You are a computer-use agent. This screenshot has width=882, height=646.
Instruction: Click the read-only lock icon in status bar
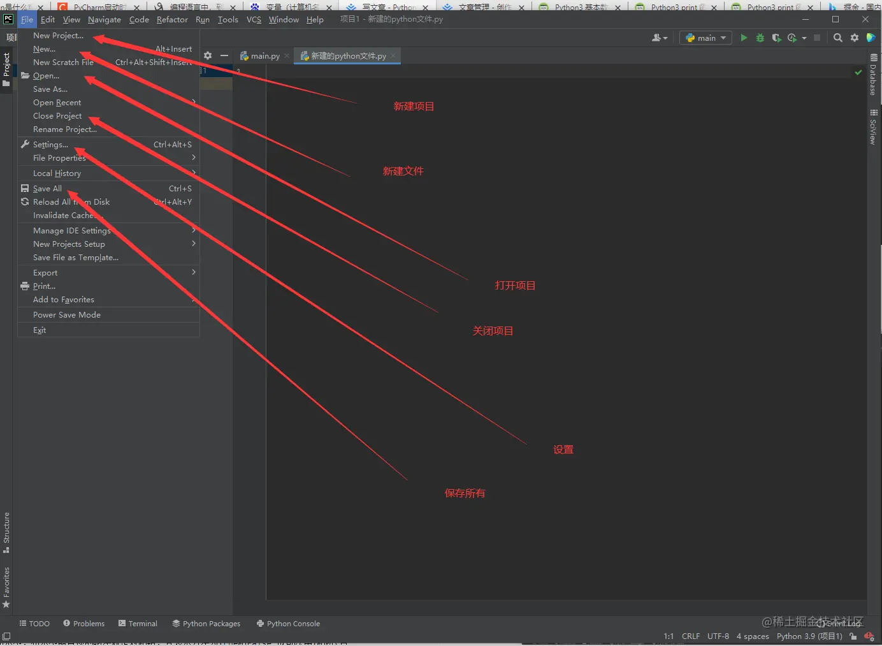coord(853,636)
